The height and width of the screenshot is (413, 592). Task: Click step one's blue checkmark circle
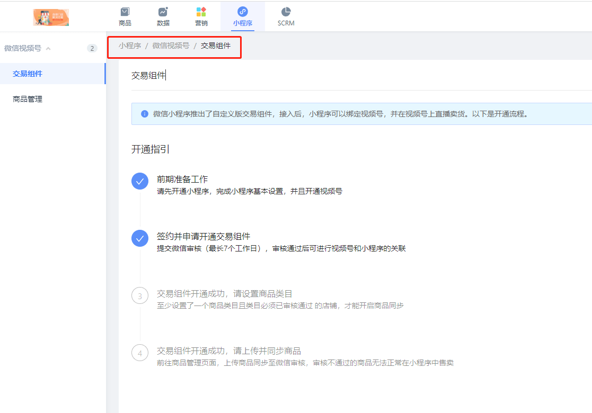coord(139,181)
